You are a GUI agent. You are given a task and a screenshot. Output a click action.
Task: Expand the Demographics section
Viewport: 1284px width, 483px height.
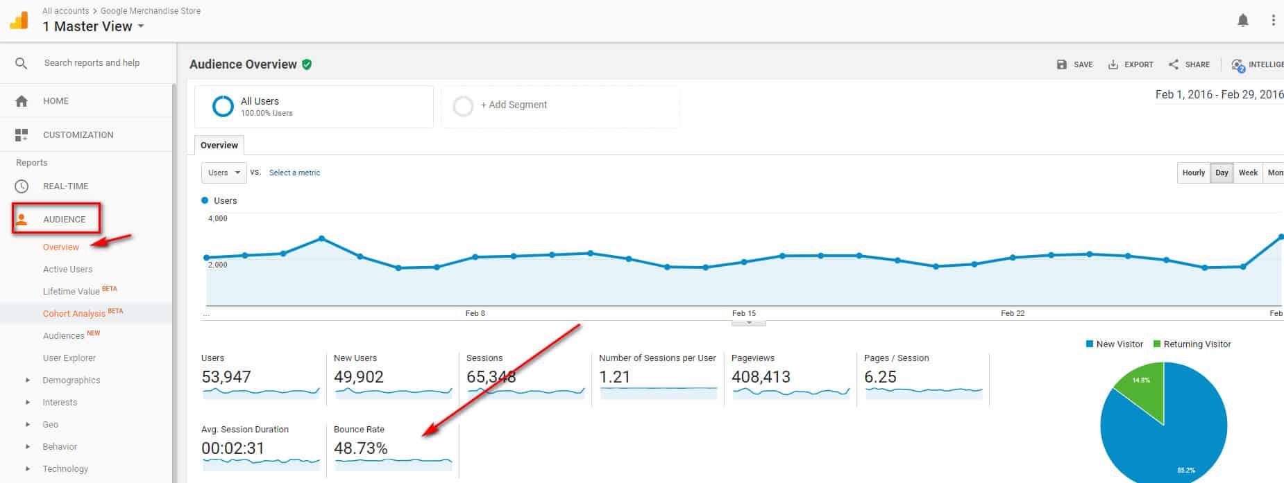click(x=28, y=380)
